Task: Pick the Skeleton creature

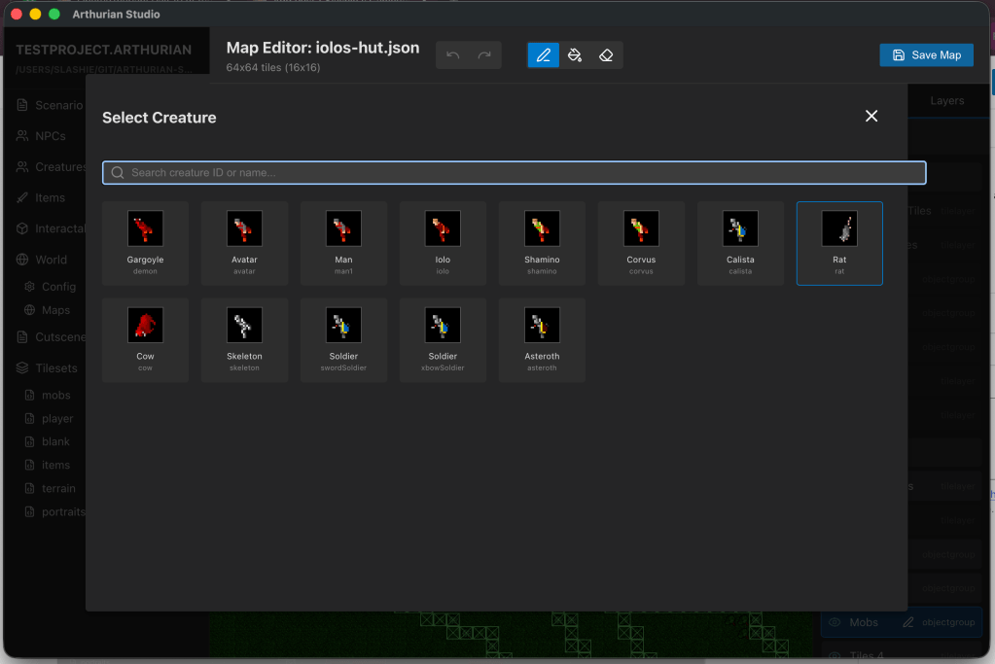Action: [244, 340]
